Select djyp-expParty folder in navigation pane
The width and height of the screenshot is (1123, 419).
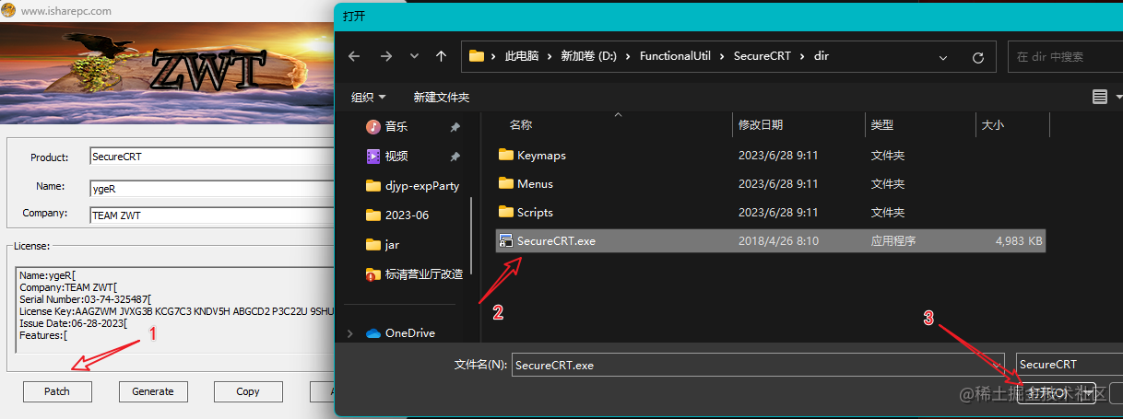coord(412,185)
